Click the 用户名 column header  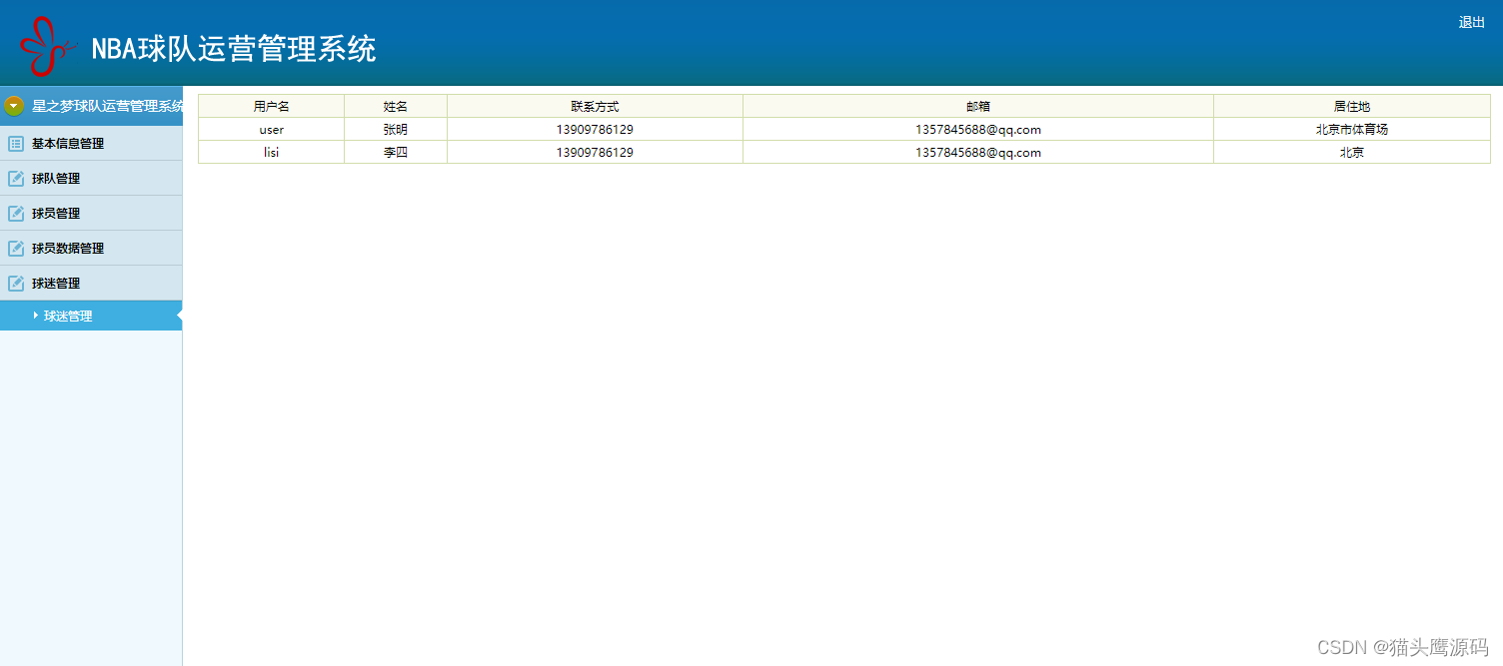click(272, 106)
